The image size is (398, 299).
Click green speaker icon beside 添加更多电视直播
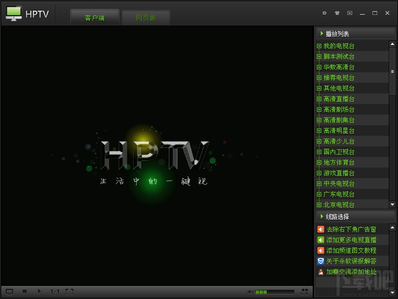click(321, 240)
